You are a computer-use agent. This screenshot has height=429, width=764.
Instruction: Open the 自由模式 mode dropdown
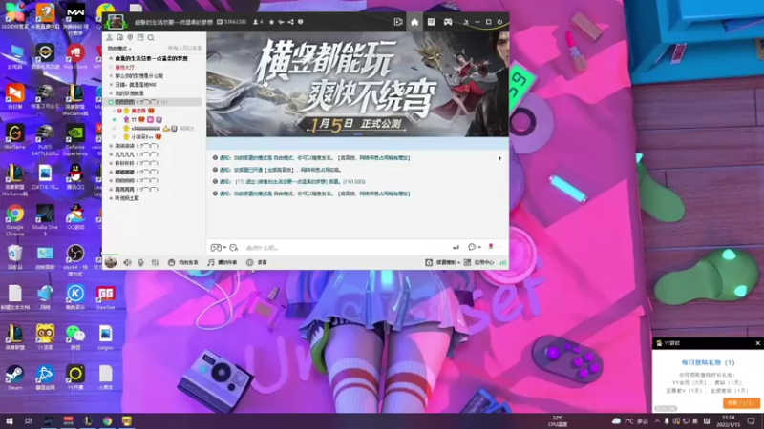pyautogui.click(x=119, y=49)
